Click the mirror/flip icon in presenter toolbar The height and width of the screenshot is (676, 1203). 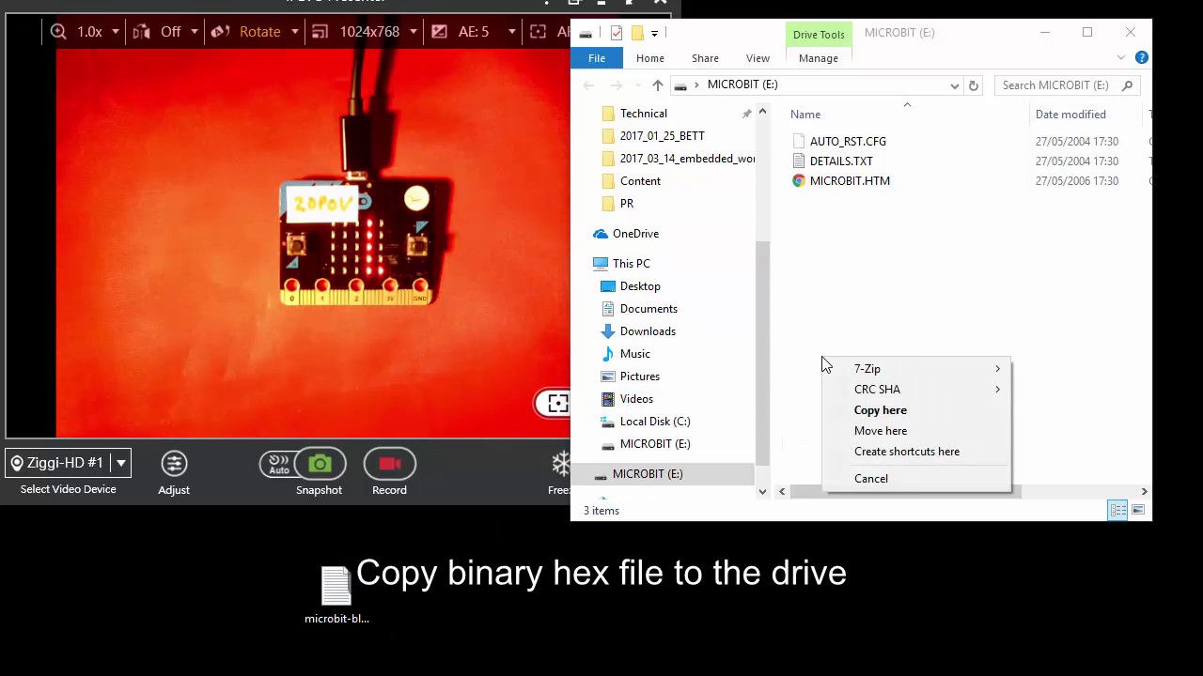click(141, 32)
